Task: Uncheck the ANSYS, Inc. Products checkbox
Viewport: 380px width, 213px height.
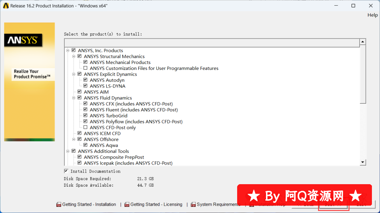Action: (74, 50)
